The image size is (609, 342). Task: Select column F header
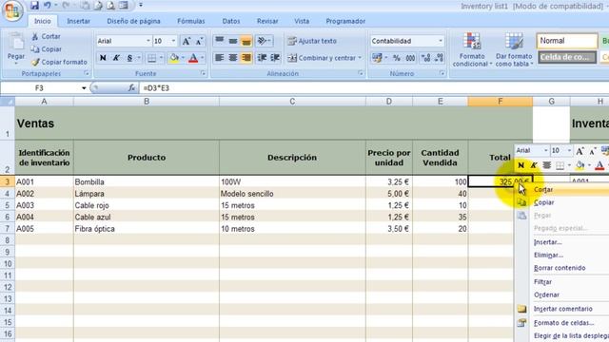(500, 102)
